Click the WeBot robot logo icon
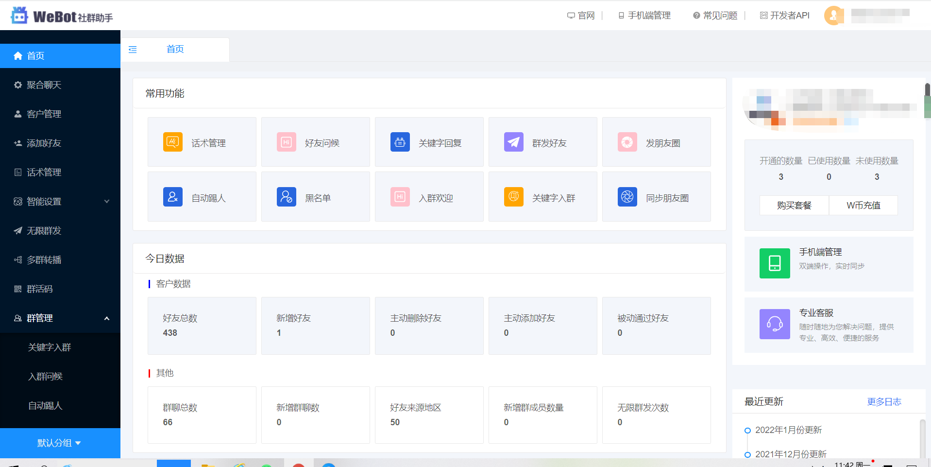Viewport: 931px width, 467px height. click(x=19, y=16)
